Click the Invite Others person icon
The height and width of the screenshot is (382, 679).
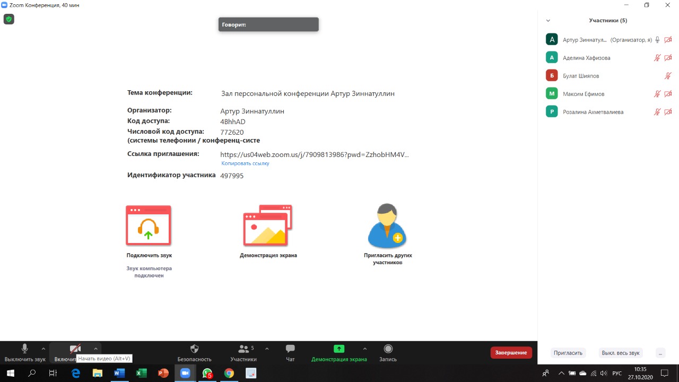click(387, 226)
